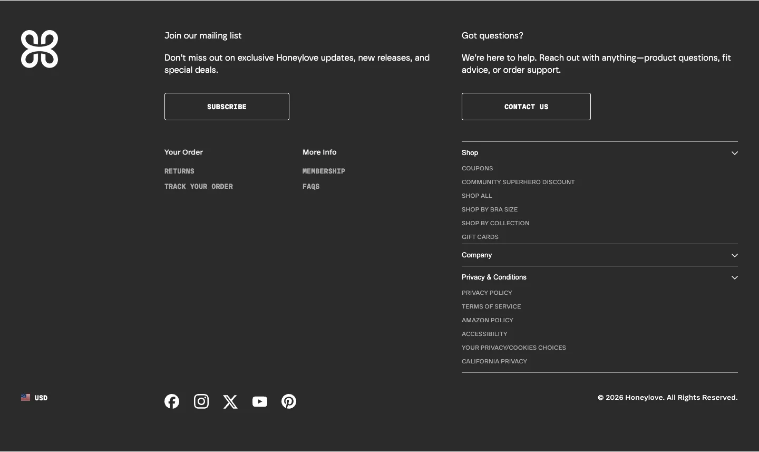Image resolution: width=759 pixels, height=452 pixels.
Task: Open Honeylove's Facebook page
Action: [x=172, y=401]
